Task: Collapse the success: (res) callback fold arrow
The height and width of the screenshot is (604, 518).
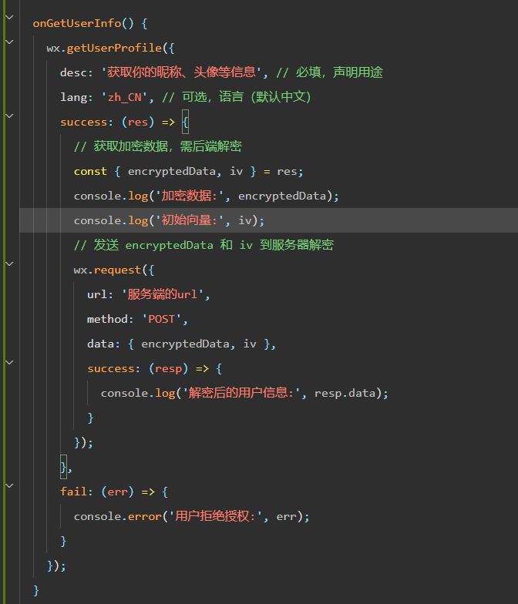Action: point(9,116)
